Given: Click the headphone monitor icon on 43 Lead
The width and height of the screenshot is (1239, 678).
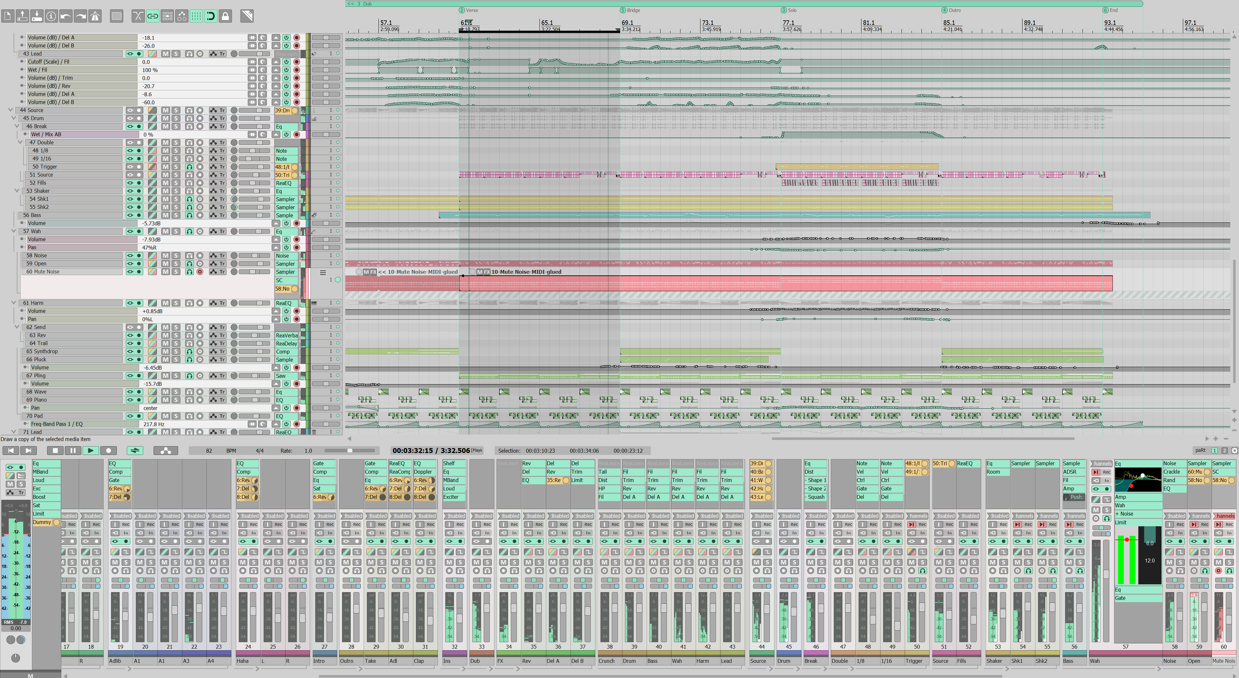Looking at the screenshot, I should pyautogui.click(x=189, y=54).
